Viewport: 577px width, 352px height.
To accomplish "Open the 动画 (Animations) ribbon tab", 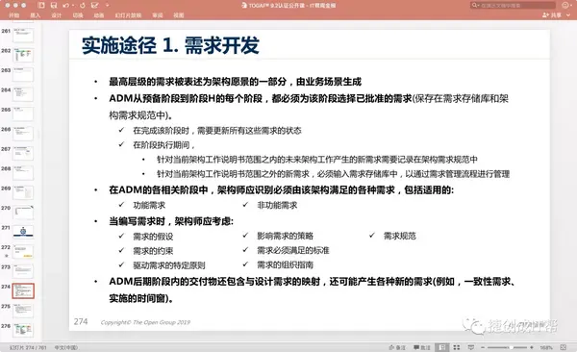I will 99,15.
